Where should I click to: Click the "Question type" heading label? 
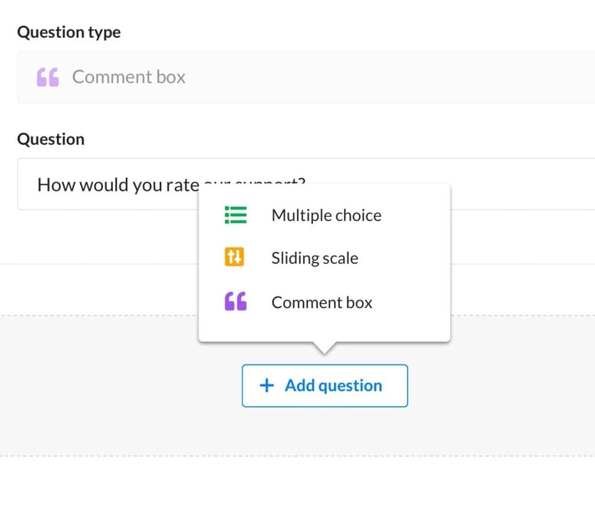tap(69, 32)
